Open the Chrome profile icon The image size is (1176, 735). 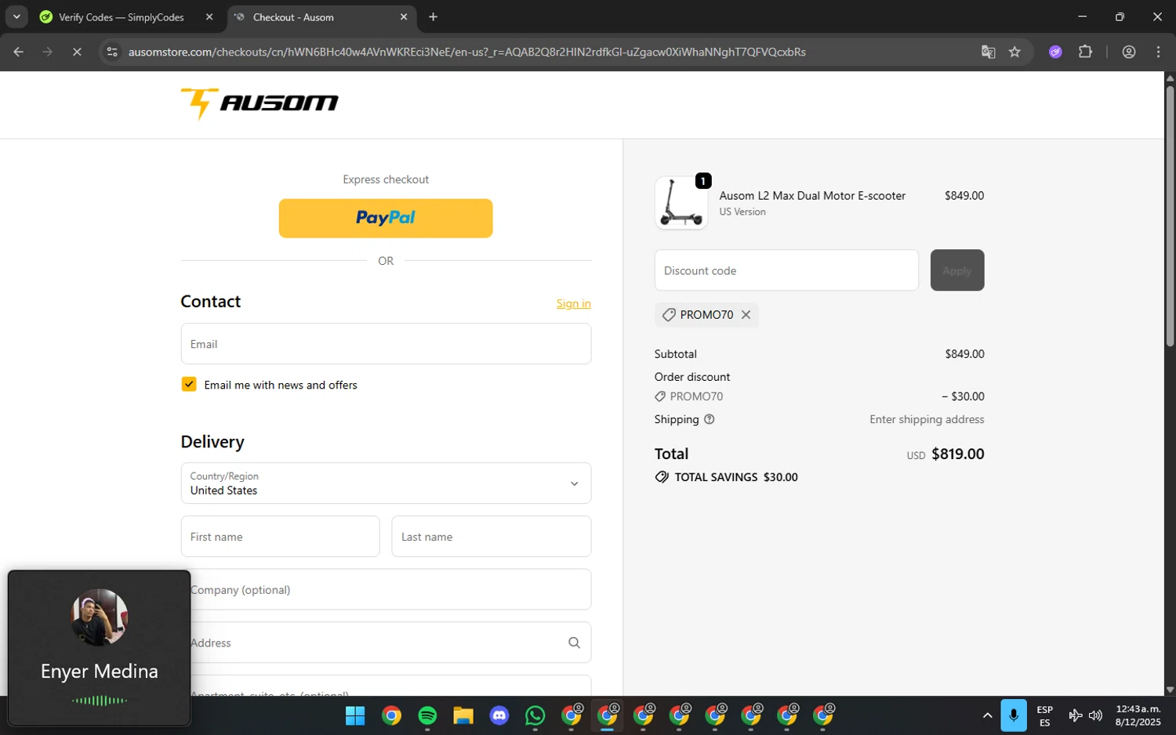click(1129, 52)
